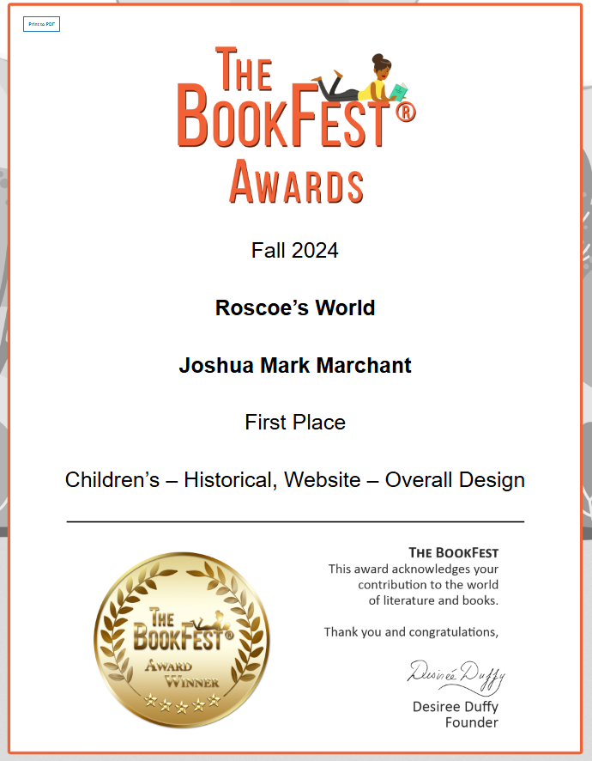Click the Desiree Duffy signature
Viewport: 592px width, 761px height.
click(x=456, y=677)
